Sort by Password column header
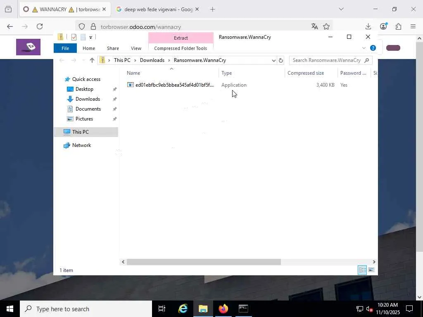The height and width of the screenshot is (317, 423). pyautogui.click(x=354, y=73)
